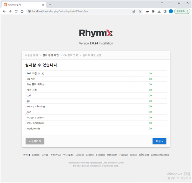The width and height of the screenshot is (192, 183).
Task: Click the iconv / mbstring row label
Action: [x=36, y=106]
